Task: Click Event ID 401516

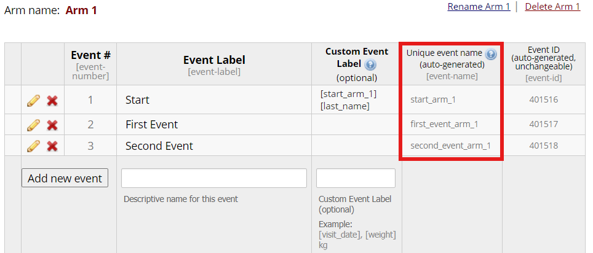Action: (x=543, y=99)
